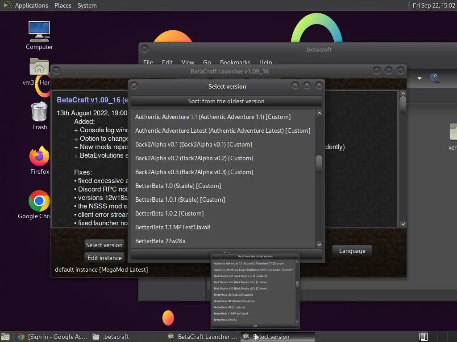The width and height of the screenshot is (457, 342).
Task: Select BetterBeta 22w28a version
Action: (x=223, y=241)
